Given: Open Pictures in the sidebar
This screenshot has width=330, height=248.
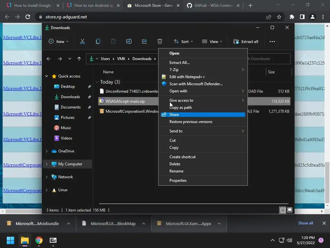Looking at the screenshot, I should point(68,118).
